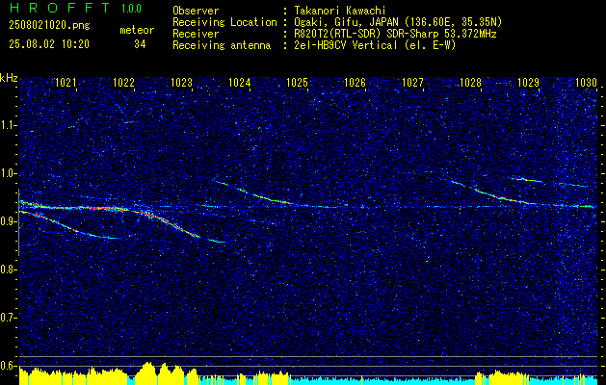The height and width of the screenshot is (385, 606).
Task: Click the Receiving Location label
Action: pyautogui.click(x=224, y=22)
